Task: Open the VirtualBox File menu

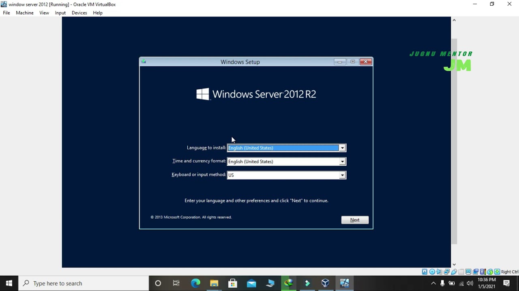Action: click(x=6, y=13)
